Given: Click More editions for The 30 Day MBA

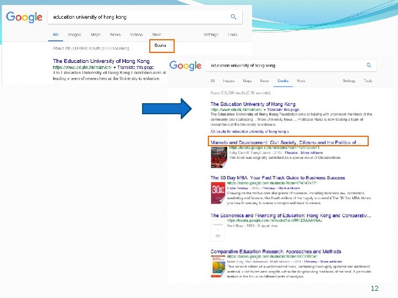Looking at the screenshot, I should click(289, 188).
